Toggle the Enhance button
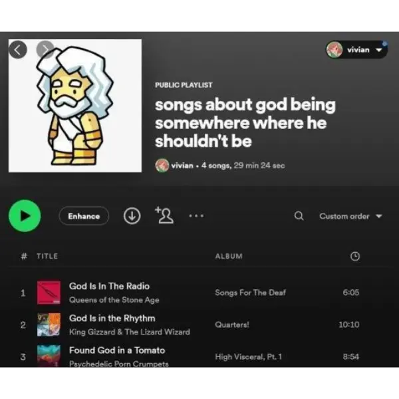 [84, 216]
